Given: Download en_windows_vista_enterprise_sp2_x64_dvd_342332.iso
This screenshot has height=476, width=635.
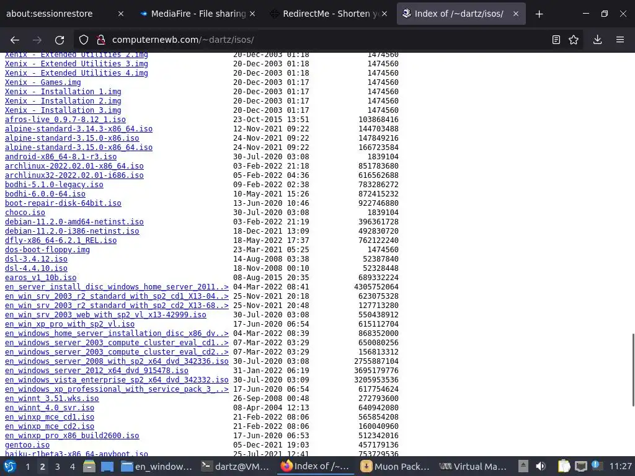Looking at the screenshot, I should 117,380.
